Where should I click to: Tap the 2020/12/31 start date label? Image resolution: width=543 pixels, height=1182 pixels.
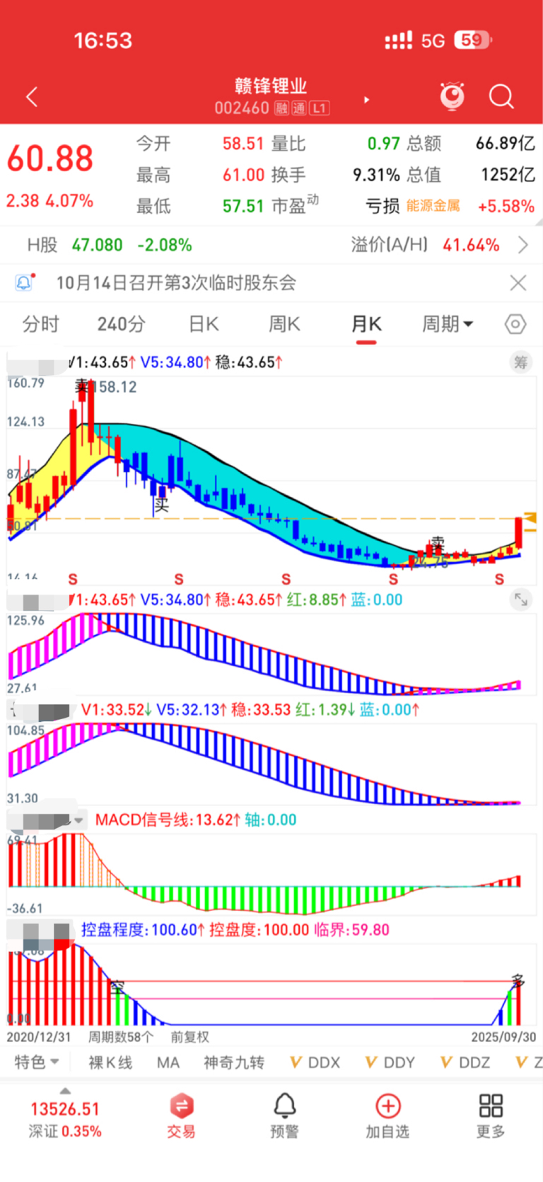tap(39, 1037)
